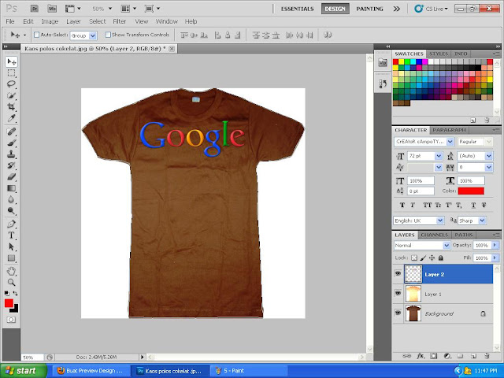
Task: Select the Eraser tool
Action: 11,176
